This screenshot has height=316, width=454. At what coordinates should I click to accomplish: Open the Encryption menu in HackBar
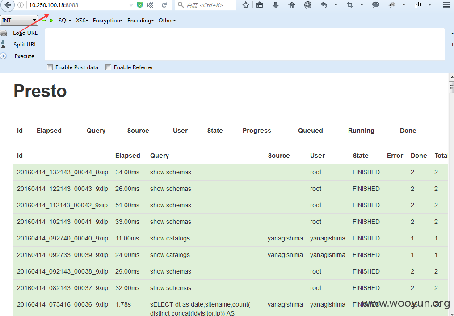(x=107, y=21)
